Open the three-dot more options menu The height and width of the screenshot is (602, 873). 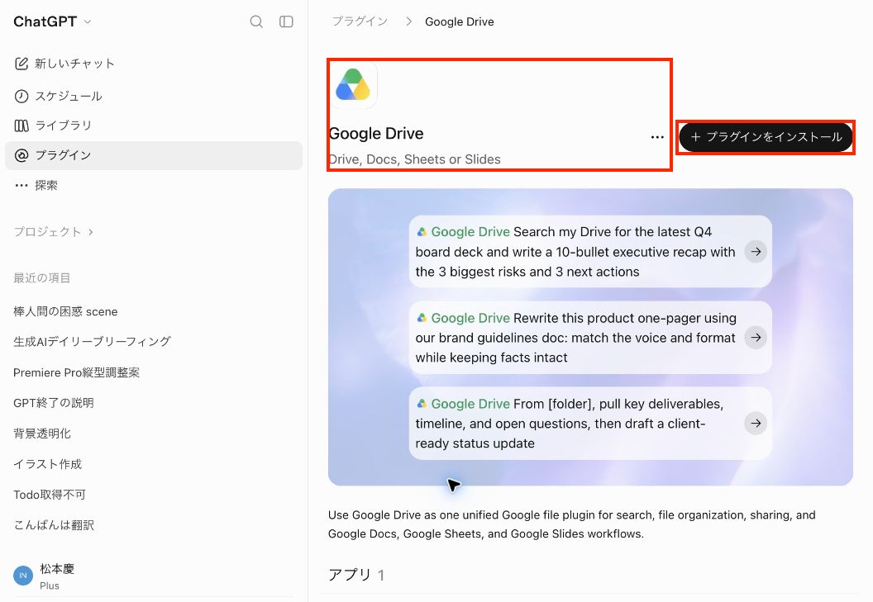657,137
